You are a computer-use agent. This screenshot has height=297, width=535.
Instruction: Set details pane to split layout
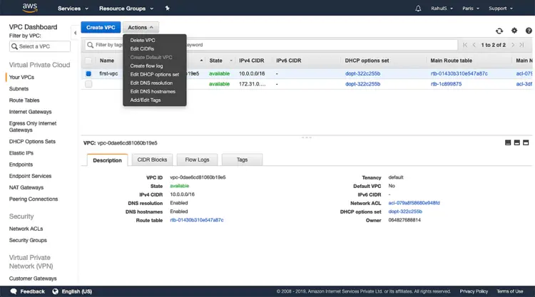coord(517,142)
